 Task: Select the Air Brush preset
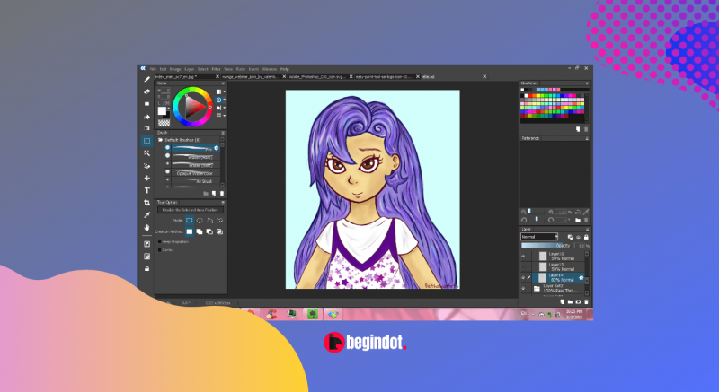tap(192, 181)
